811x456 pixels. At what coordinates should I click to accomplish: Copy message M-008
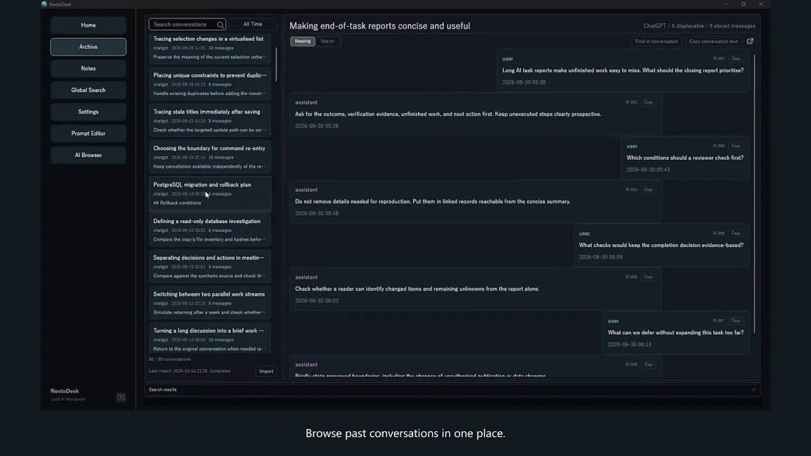(648, 365)
